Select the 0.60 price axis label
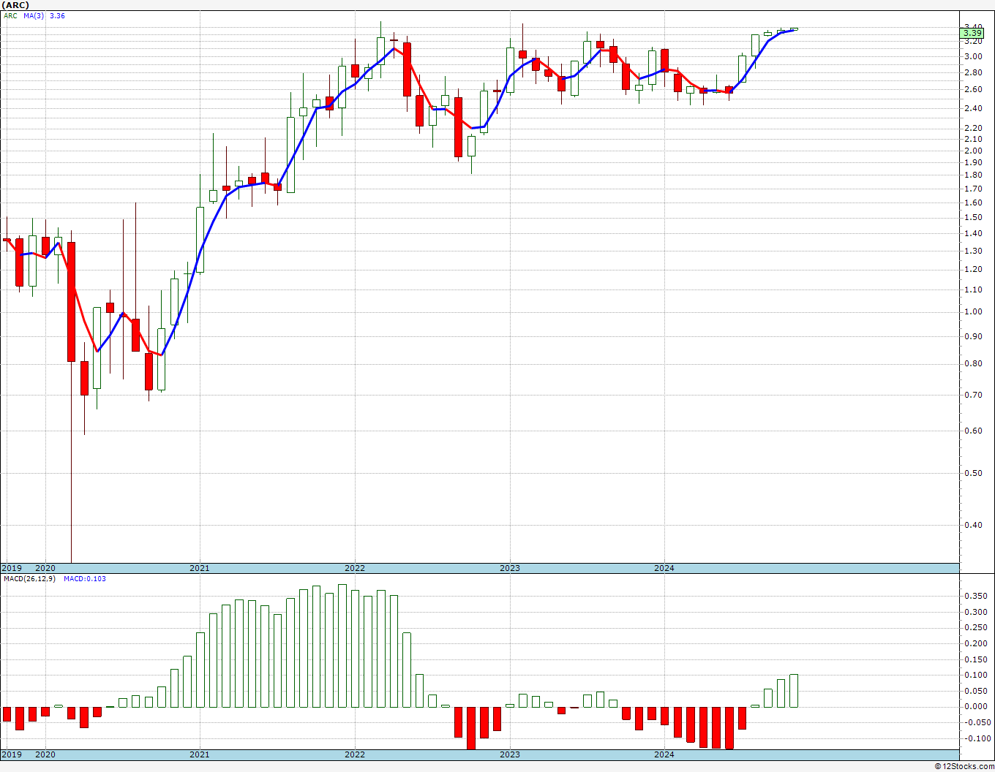995x772 pixels. point(973,431)
